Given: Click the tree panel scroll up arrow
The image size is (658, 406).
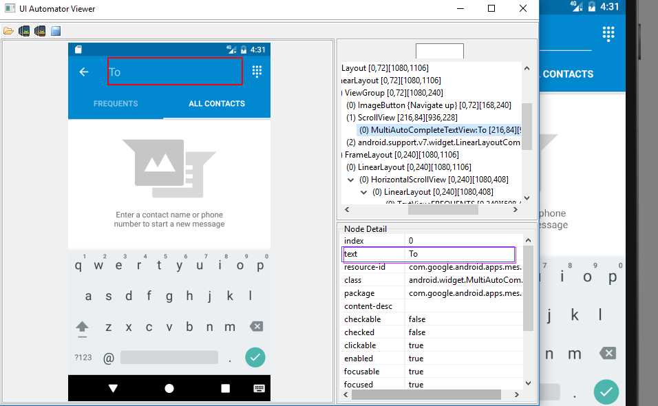Looking at the screenshot, I should coord(527,68).
